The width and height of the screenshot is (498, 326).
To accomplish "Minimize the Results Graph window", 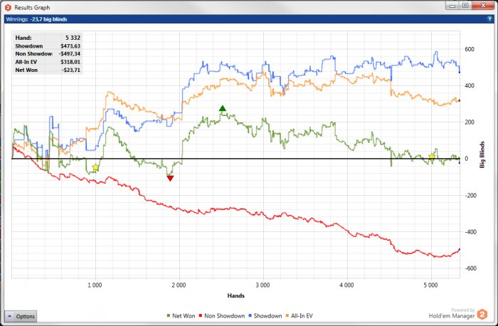I will tap(452, 6).
